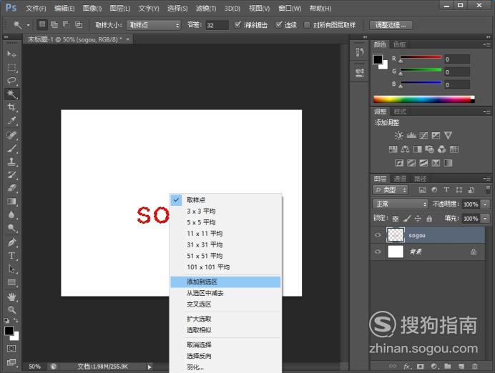Choose Add to Selection in context menu
Viewport: 495px width, 373px height.
click(x=225, y=282)
